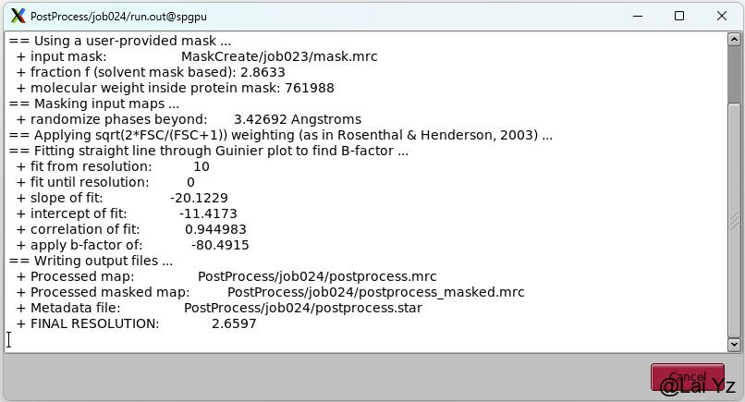The width and height of the screenshot is (745, 402).
Task: Click the slope of fit value -20.1229
Action: [x=199, y=198]
